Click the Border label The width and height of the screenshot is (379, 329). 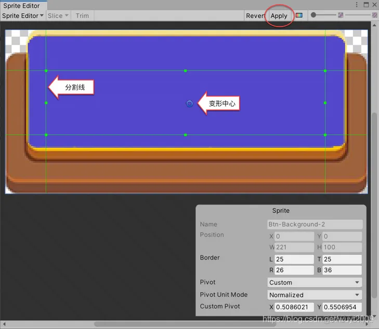tap(210, 258)
